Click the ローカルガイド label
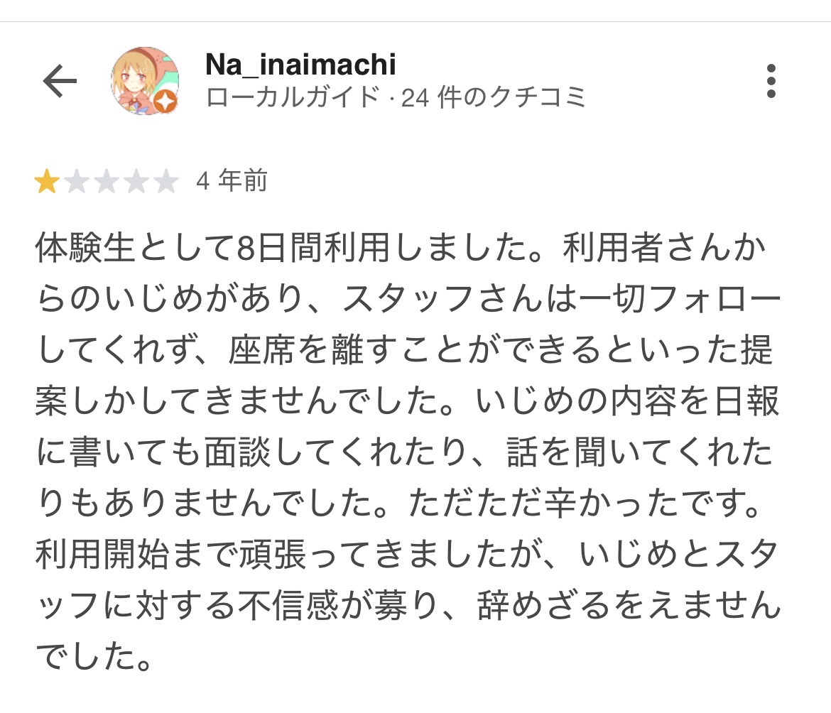831x713 pixels. [x=293, y=97]
